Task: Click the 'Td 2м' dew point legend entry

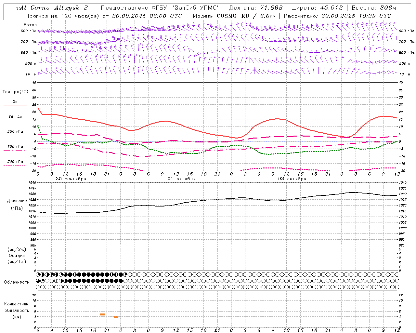Action: click(x=15, y=116)
